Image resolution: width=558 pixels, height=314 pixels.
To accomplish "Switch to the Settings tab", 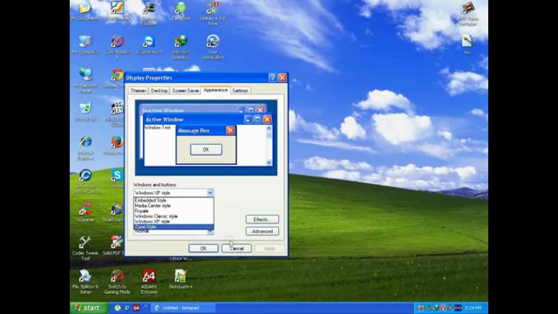I will (x=240, y=90).
